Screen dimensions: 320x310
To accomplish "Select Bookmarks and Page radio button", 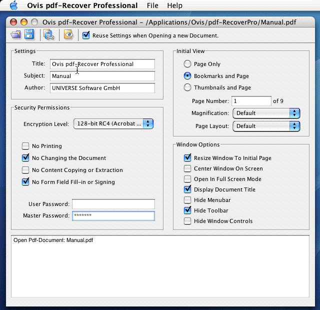I will (x=187, y=76).
